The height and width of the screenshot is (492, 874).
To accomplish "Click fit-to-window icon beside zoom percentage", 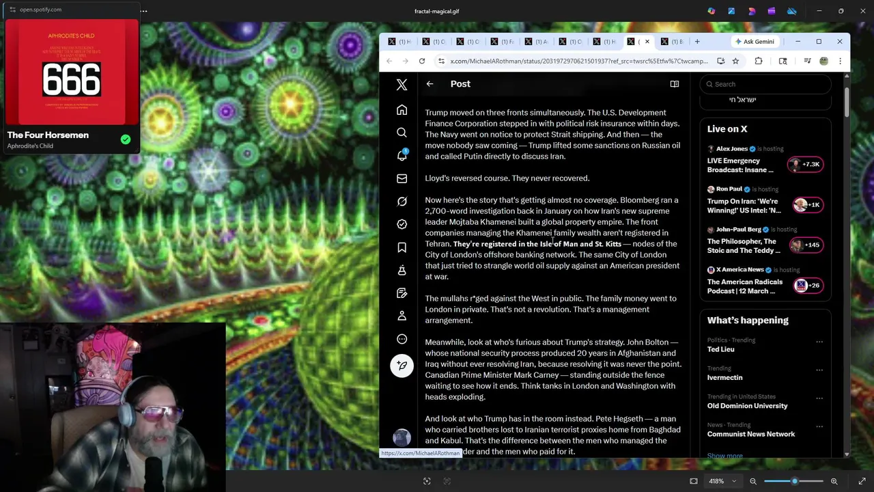I will [694, 481].
